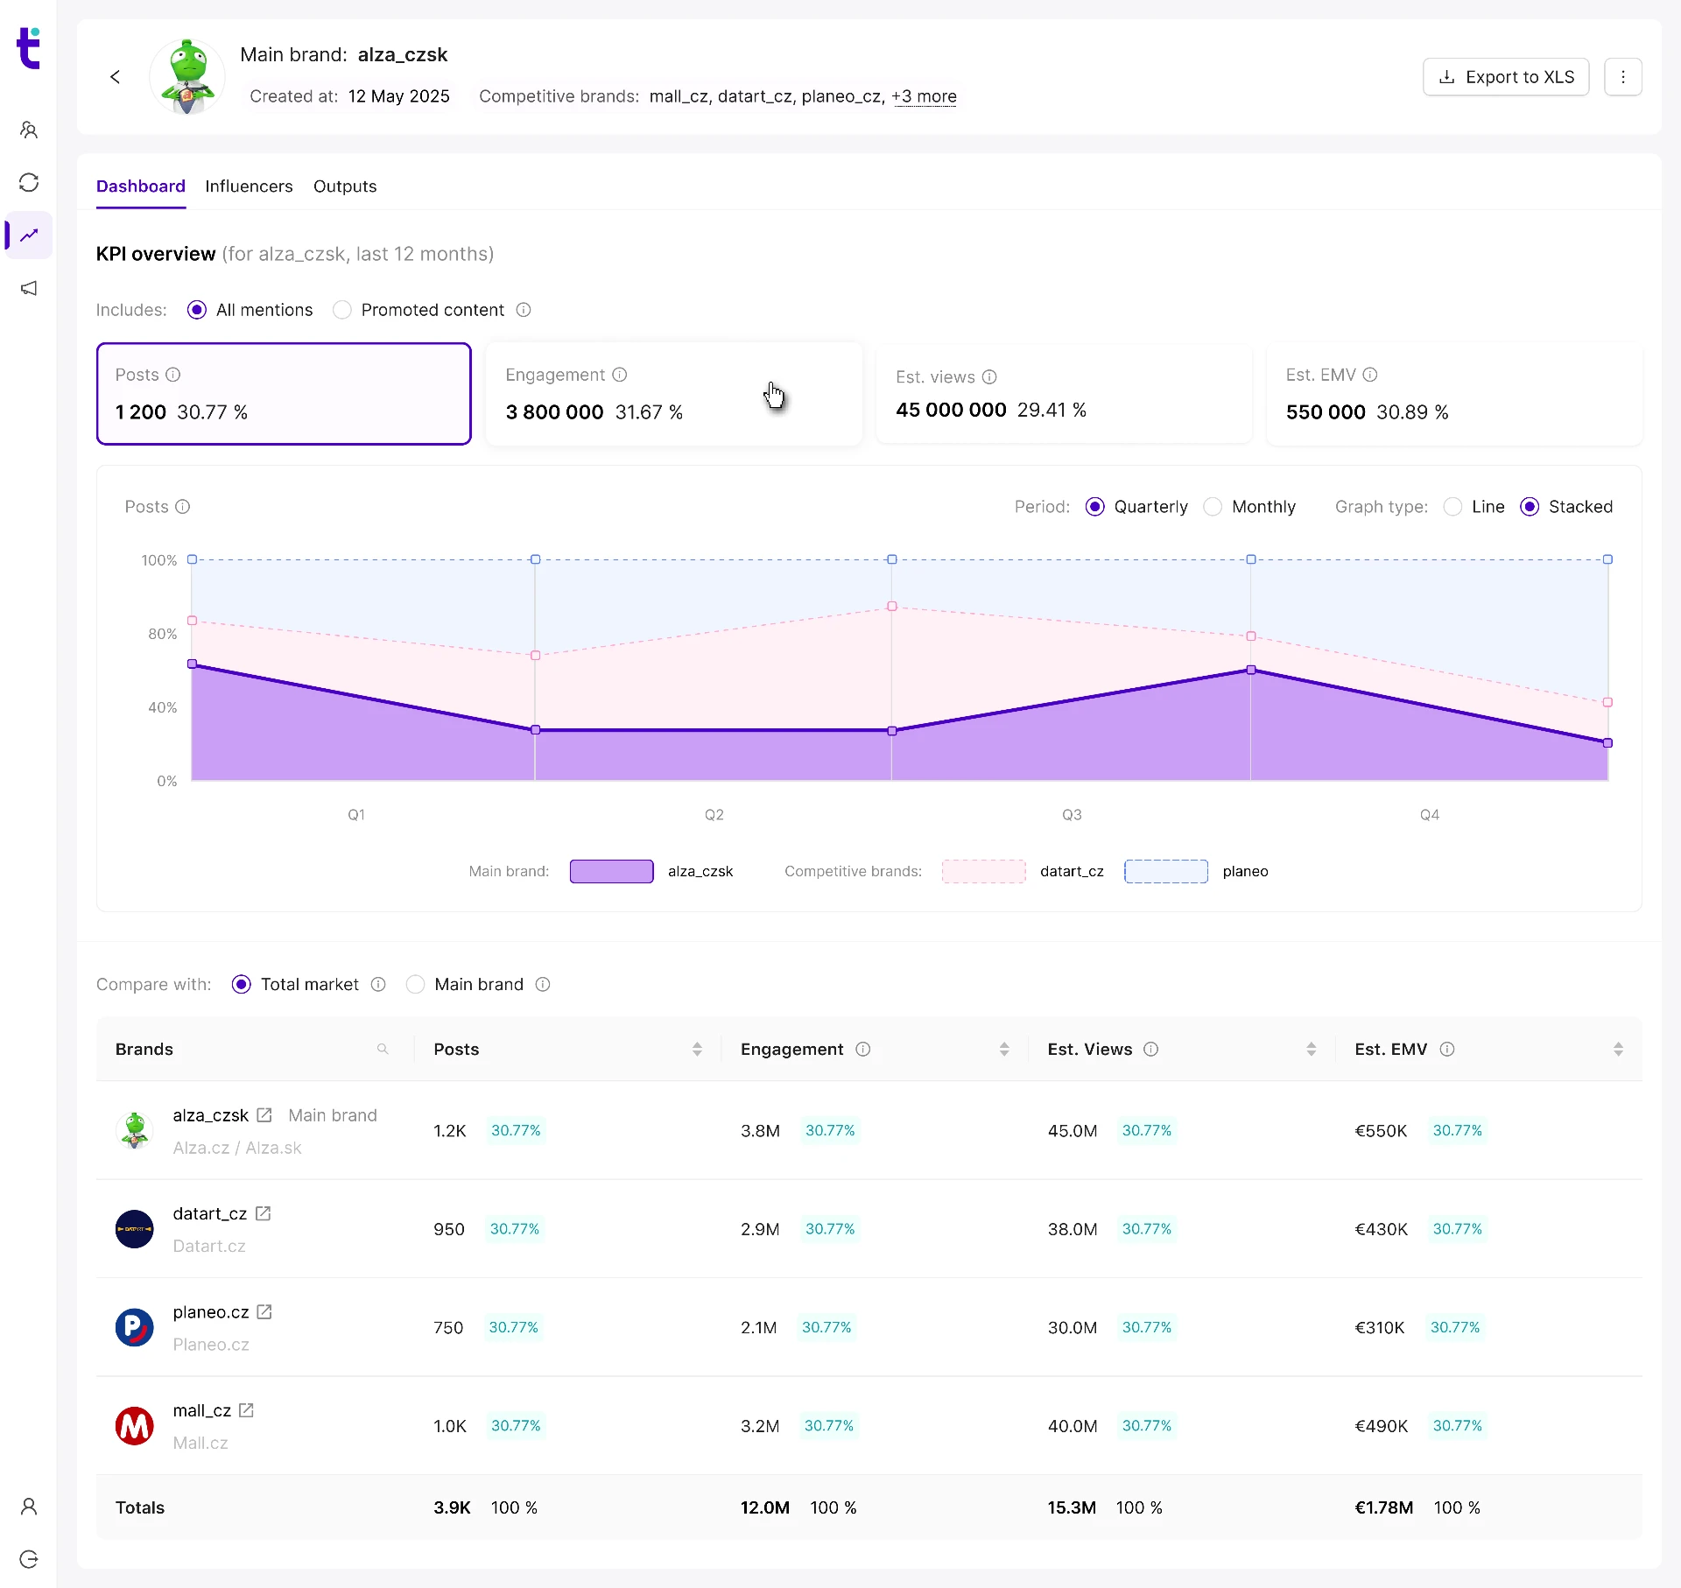Click Export to XLS button
Screen dimensions: 1681x1588
pyautogui.click(x=1506, y=77)
